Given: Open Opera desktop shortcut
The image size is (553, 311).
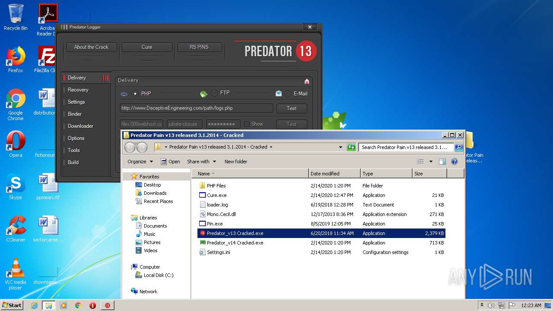Looking at the screenshot, I should (16, 144).
